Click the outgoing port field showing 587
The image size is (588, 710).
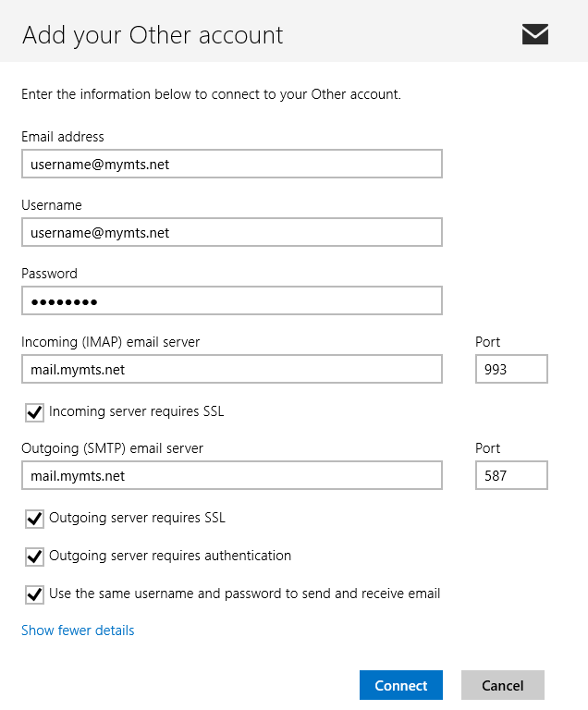click(511, 475)
